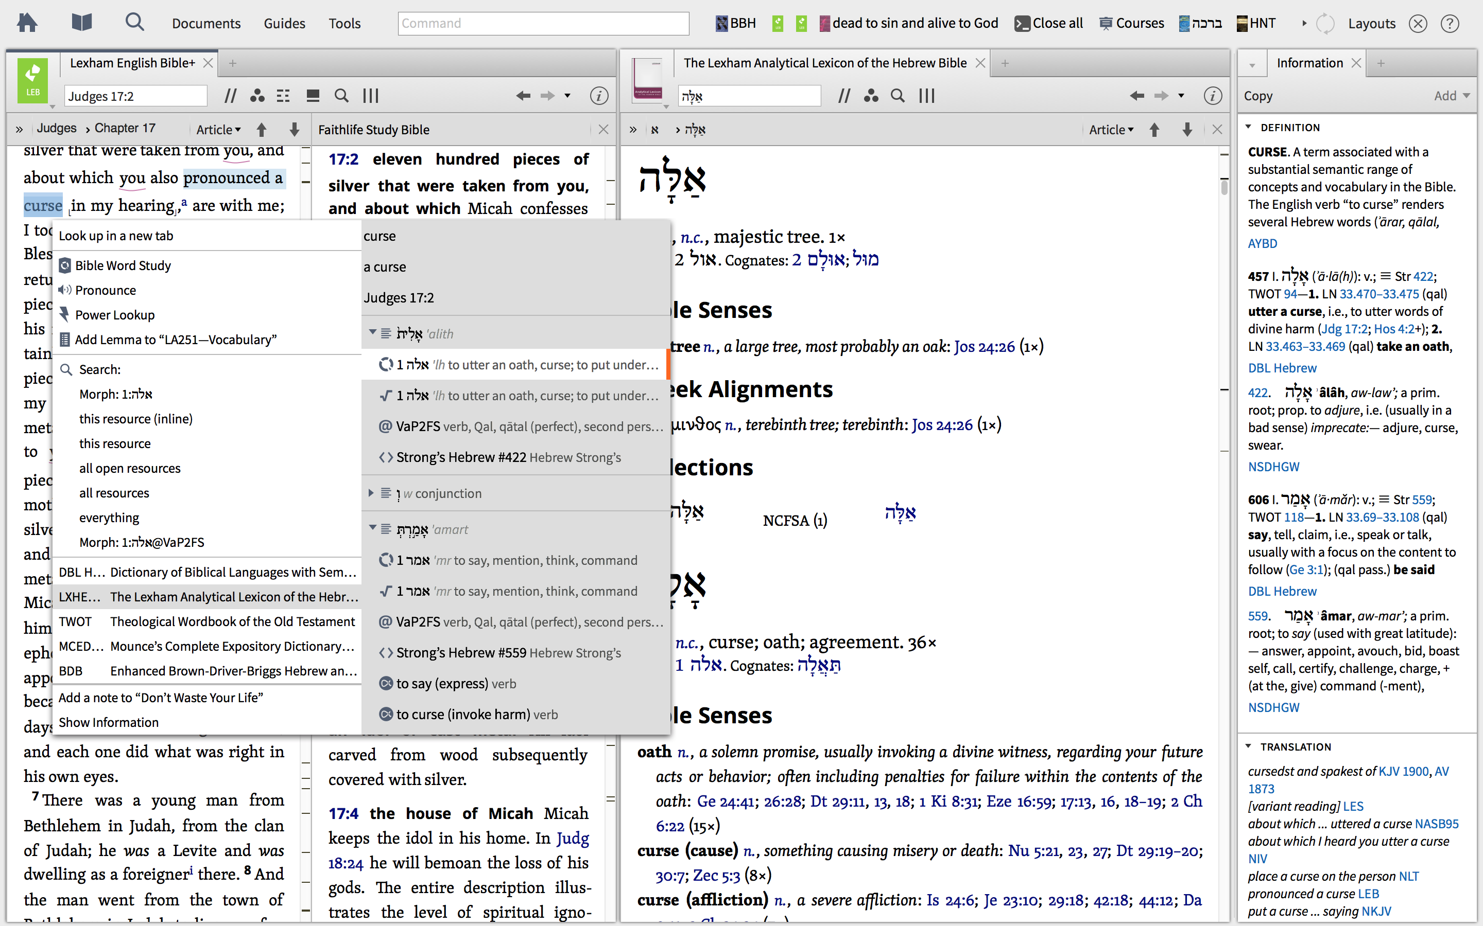This screenshot has height=926, width=1483.
Task: Open visual filters in the Lexham English Bible panel
Action: point(257,96)
